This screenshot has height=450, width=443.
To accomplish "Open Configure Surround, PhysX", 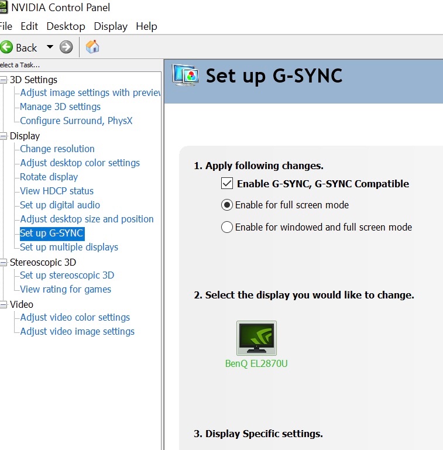I will 76,121.
